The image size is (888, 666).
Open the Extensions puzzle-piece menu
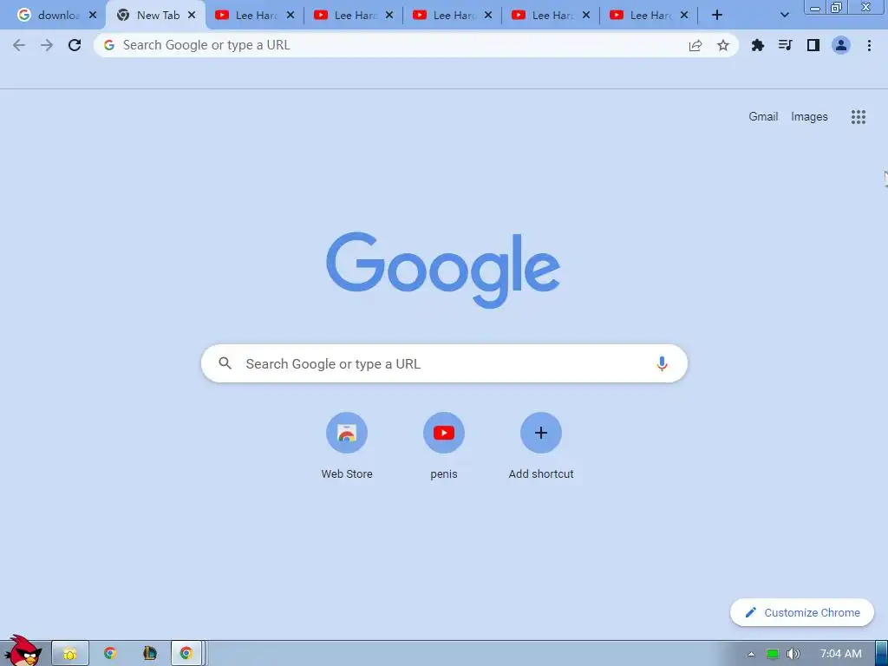[757, 45]
